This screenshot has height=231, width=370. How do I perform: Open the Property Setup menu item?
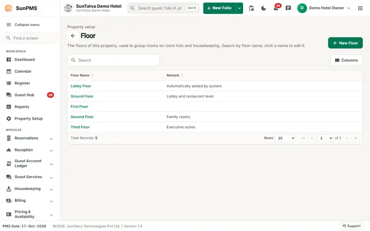pos(30,119)
